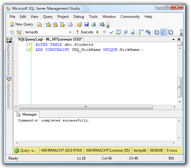Click Messages pane scroll down arrow

179,138
